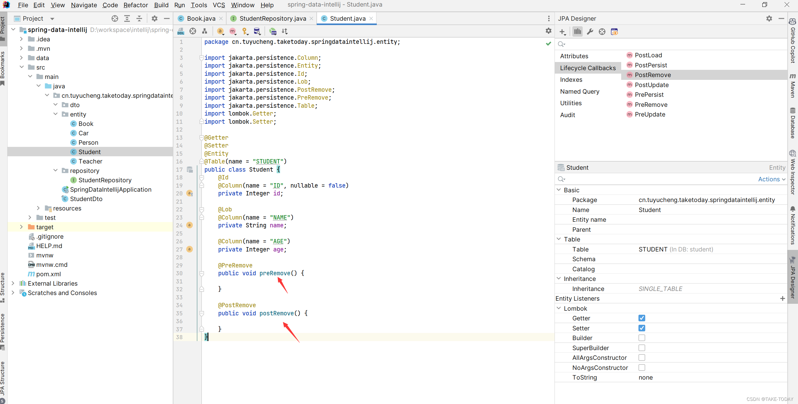Uncheck the Lombok Getter checkbox
Image resolution: width=798 pixels, height=404 pixels.
pos(642,318)
